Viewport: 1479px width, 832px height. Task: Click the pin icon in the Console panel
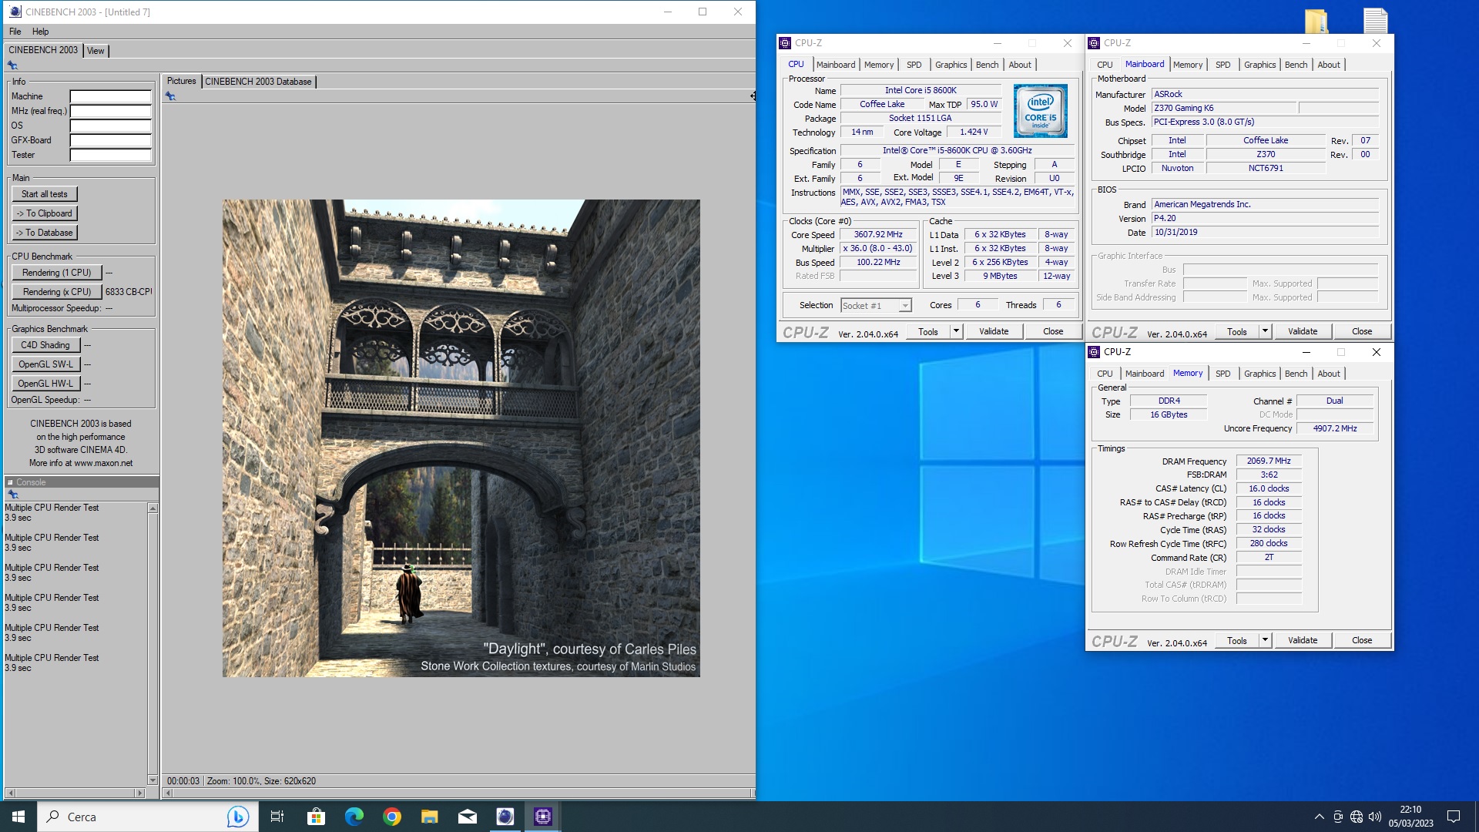(x=12, y=494)
